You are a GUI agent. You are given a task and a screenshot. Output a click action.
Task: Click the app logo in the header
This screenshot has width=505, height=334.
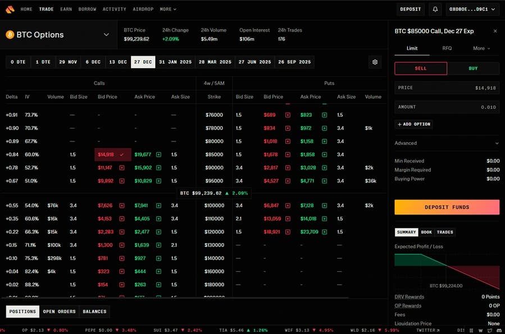click(x=10, y=10)
